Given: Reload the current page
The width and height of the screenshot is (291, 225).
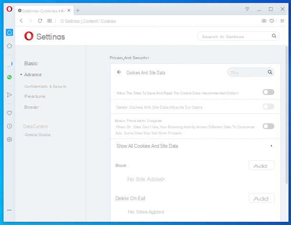Looking at the screenshot, I should pos(40,21).
